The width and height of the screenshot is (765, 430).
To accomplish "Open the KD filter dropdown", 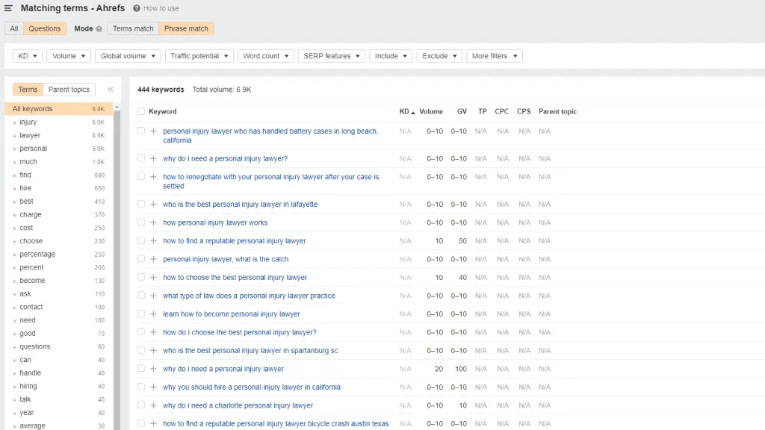I will (28, 56).
